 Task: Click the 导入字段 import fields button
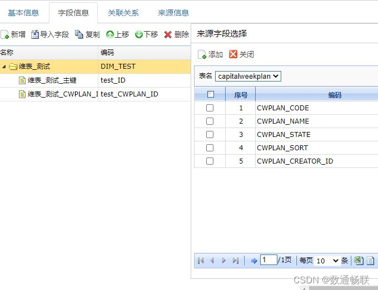tap(50, 34)
